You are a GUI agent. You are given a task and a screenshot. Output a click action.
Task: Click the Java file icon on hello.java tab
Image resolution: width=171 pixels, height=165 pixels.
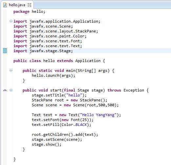click(5, 5)
